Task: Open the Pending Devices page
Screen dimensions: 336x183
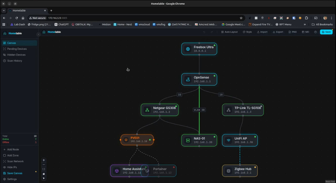Action: coord(17,49)
